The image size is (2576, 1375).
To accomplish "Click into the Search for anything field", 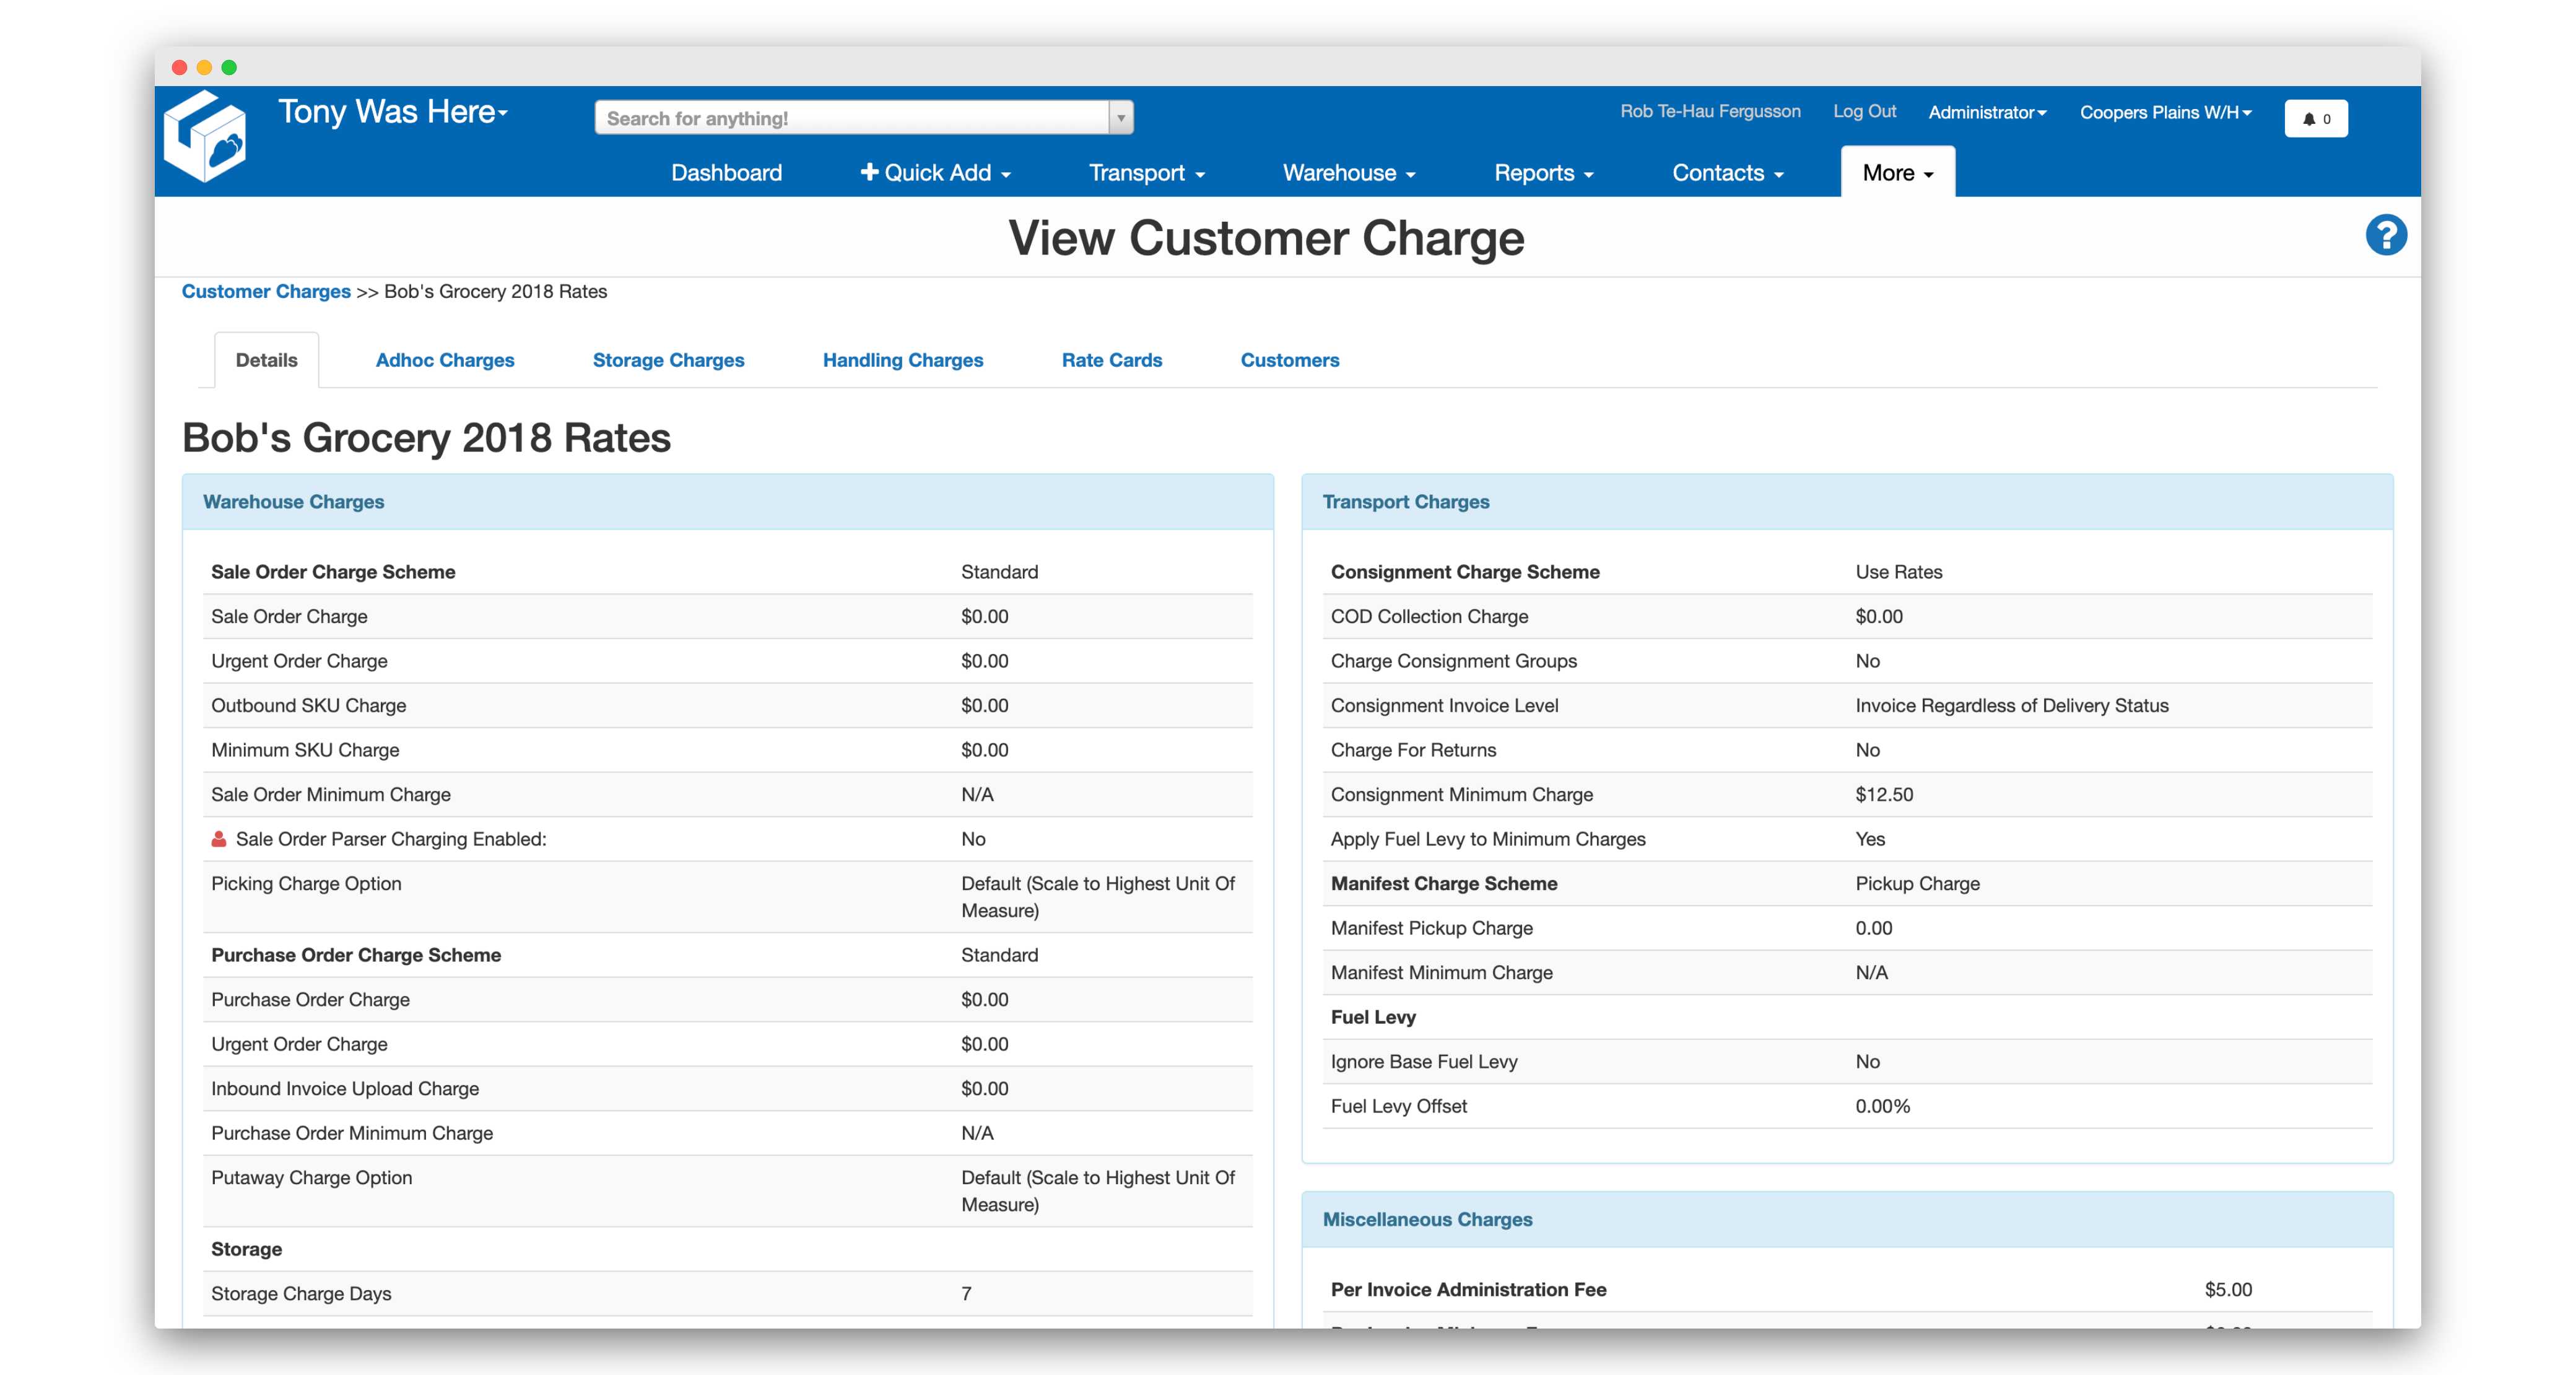I will (850, 118).
